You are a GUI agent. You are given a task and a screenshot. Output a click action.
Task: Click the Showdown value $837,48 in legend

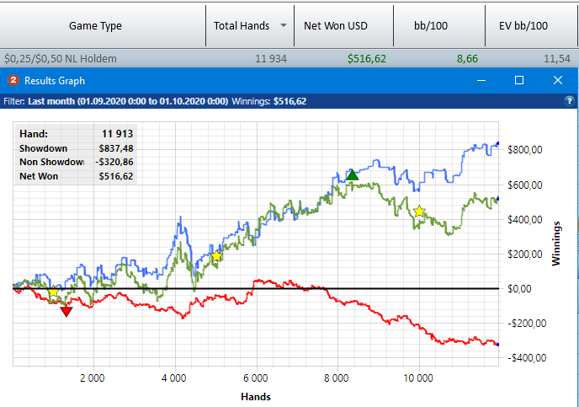(x=116, y=148)
